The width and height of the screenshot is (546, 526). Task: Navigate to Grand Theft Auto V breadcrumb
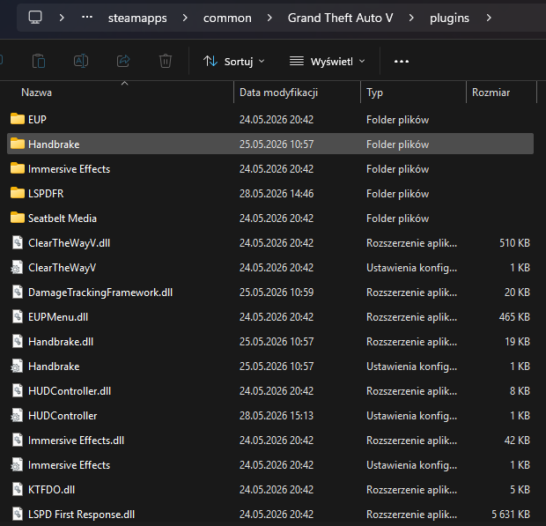pyautogui.click(x=341, y=18)
